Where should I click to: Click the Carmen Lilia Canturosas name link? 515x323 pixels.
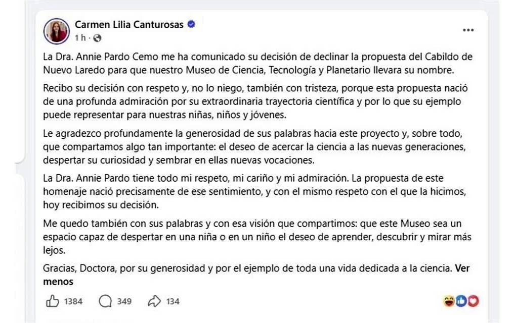129,25
